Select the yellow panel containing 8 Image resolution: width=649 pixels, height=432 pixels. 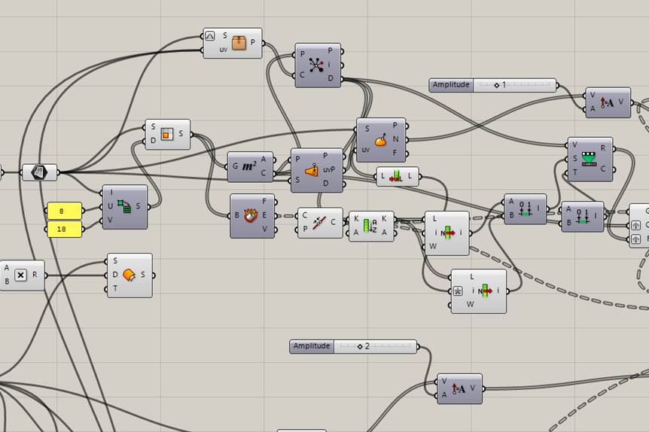tap(64, 211)
